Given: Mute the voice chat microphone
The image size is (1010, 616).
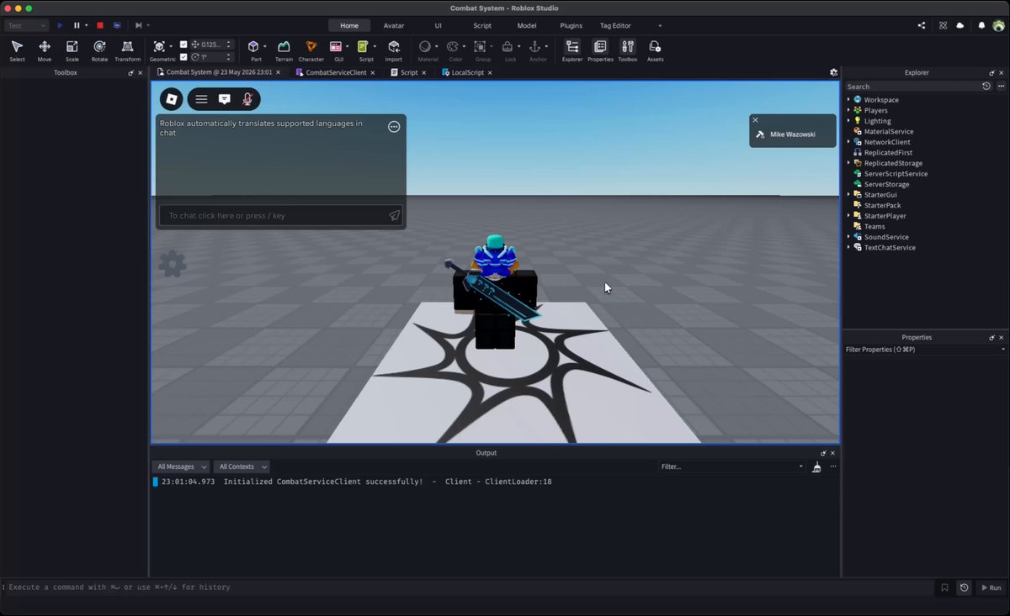Looking at the screenshot, I should pyautogui.click(x=247, y=99).
